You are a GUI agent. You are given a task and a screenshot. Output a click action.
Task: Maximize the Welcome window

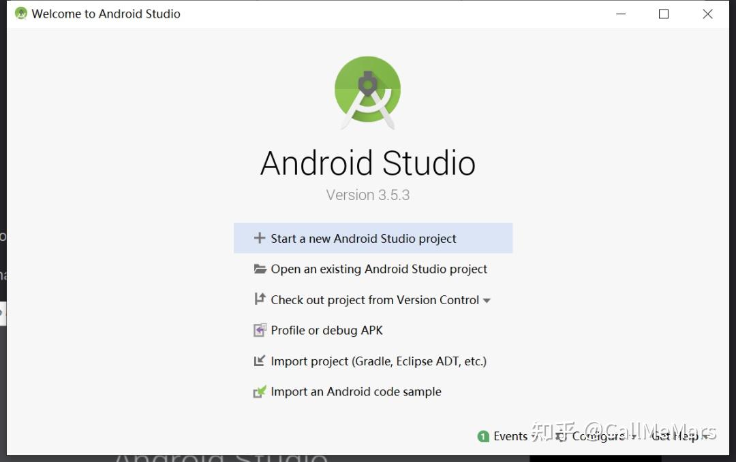664,14
